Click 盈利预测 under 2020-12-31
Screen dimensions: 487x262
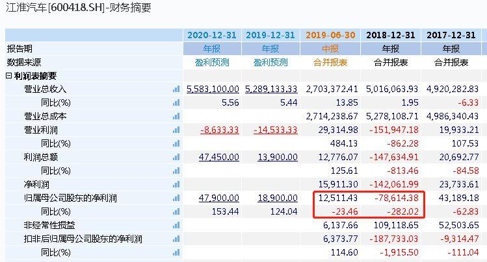pyautogui.click(x=212, y=62)
